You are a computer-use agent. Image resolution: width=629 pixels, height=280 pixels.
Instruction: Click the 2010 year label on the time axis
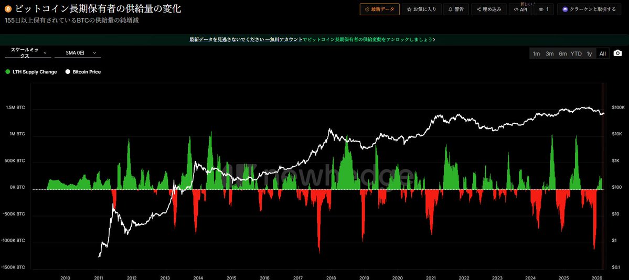[65, 277]
